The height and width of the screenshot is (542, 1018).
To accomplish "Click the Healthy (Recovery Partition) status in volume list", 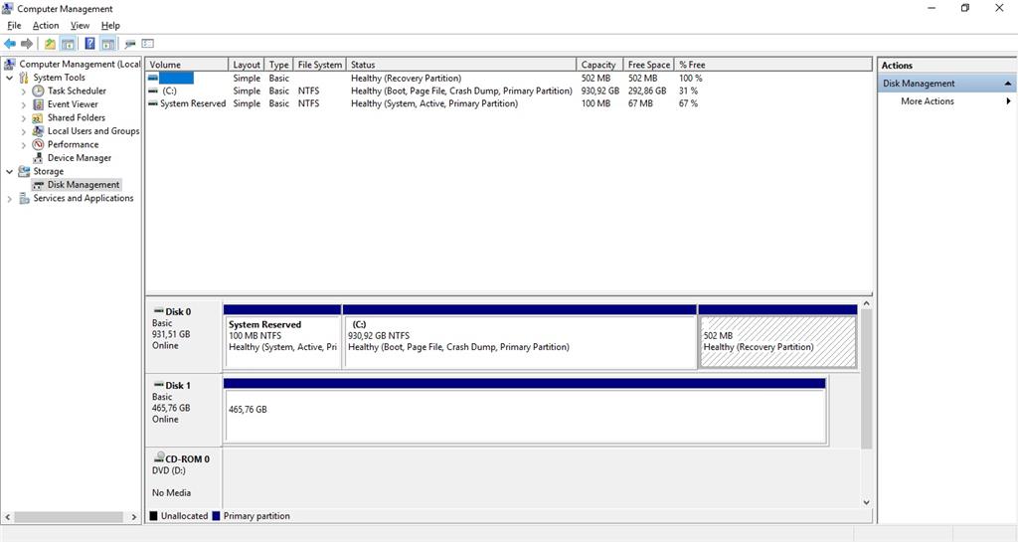I will (x=407, y=78).
